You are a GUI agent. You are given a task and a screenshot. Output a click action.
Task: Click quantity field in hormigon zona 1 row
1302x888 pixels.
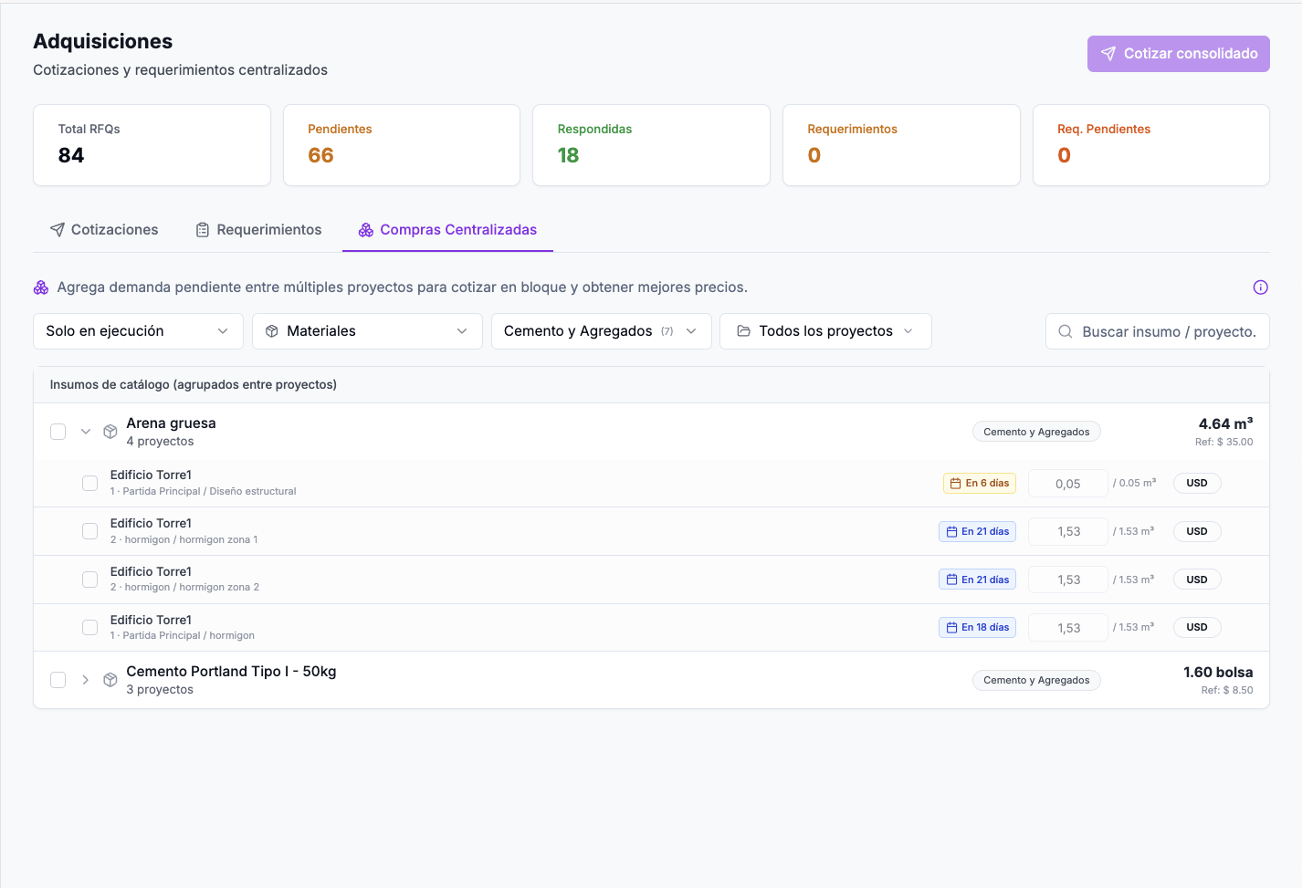[1068, 531]
